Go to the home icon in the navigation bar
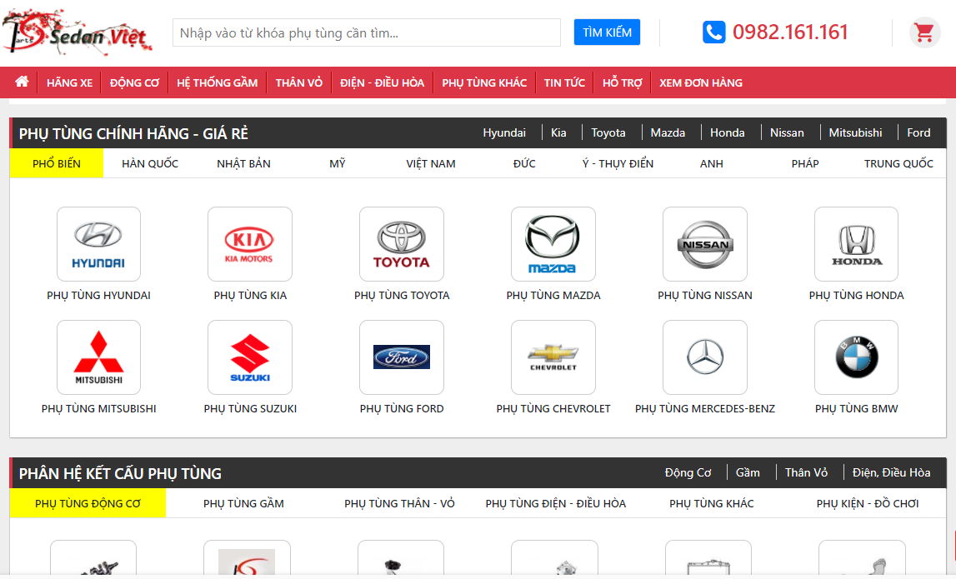The height and width of the screenshot is (579, 956). pos(22,82)
